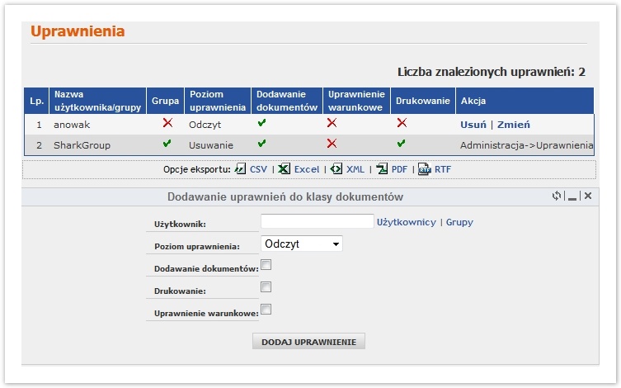Click the Użytkownik text field

tap(317, 221)
